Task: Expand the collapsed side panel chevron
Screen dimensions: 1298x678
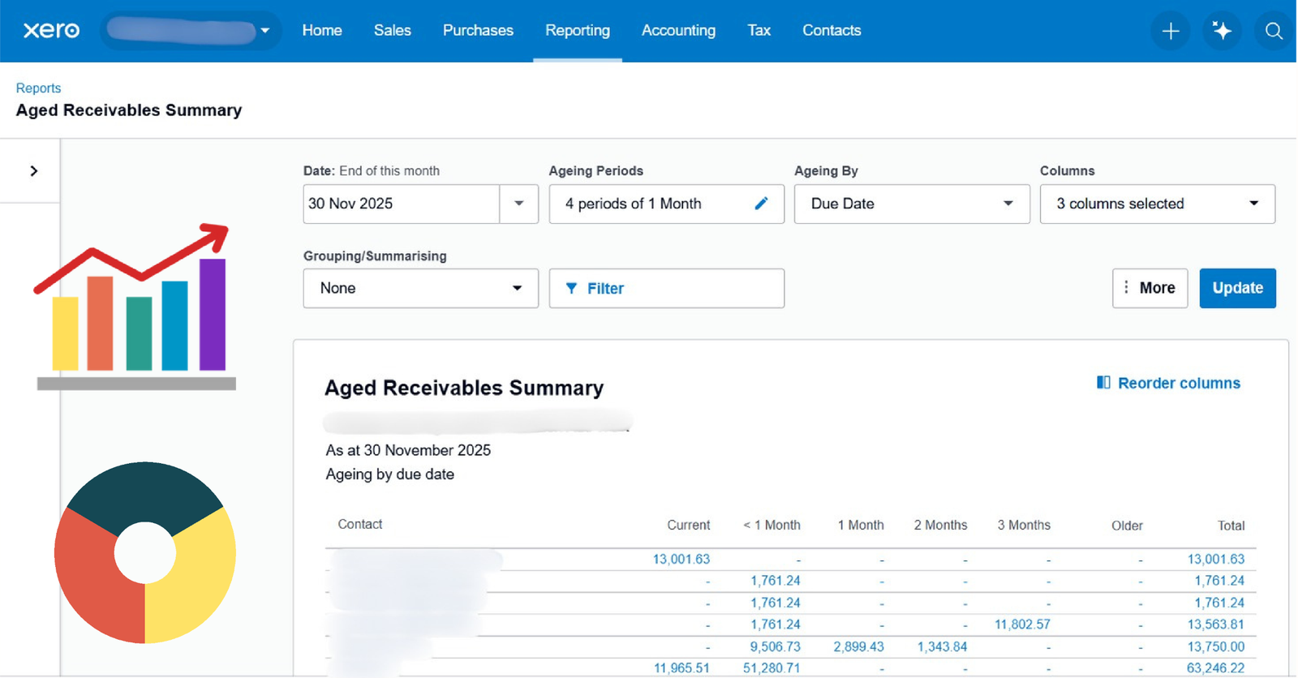Action: pos(33,171)
